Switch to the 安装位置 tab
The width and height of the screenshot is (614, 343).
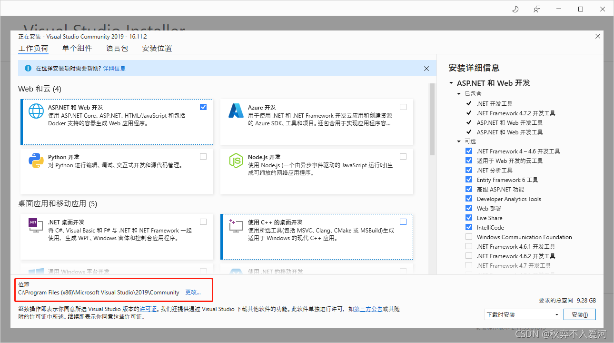coord(157,48)
